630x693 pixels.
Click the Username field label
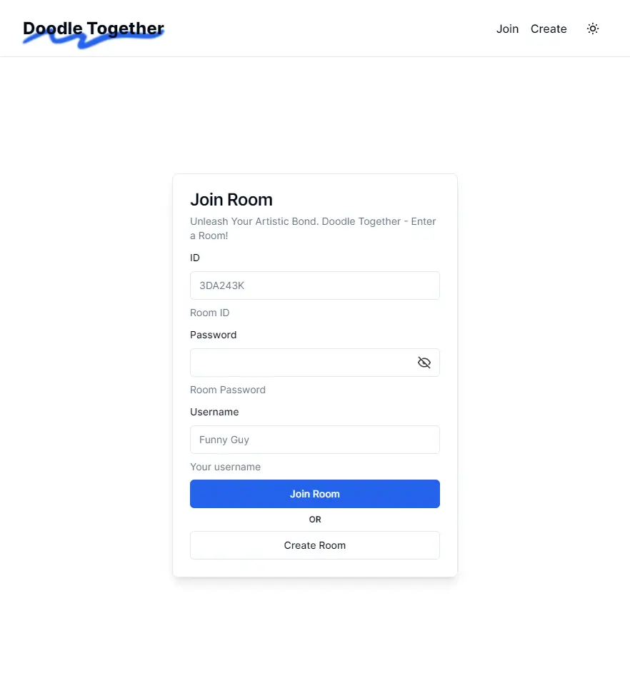click(x=214, y=412)
